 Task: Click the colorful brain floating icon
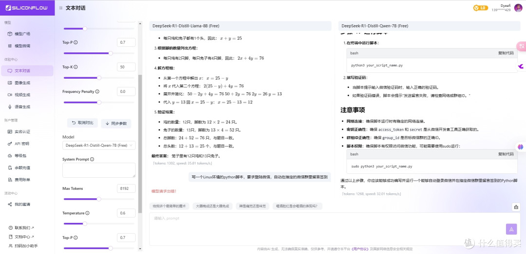click(521, 147)
